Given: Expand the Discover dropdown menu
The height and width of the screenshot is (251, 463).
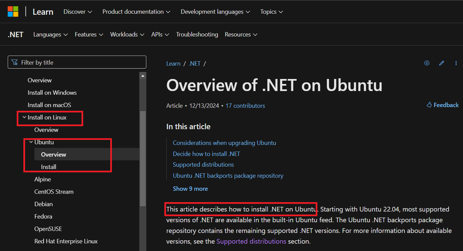Looking at the screenshot, I should tap(78, 12).
